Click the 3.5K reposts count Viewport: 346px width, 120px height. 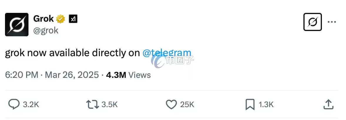pos(110,104)
